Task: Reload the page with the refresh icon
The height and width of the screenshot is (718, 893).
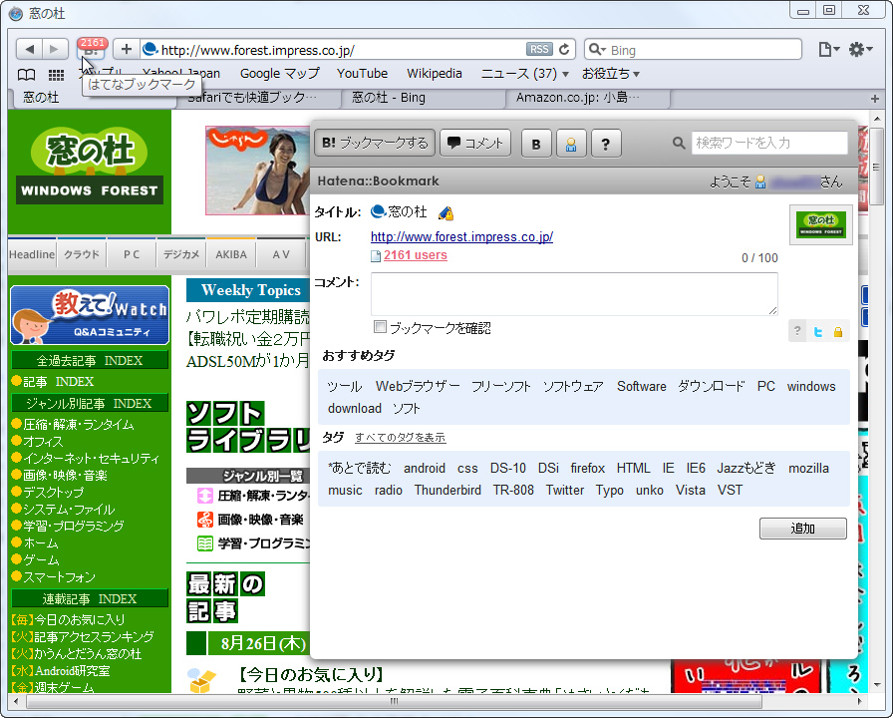Action: click(x=564, y=50)
